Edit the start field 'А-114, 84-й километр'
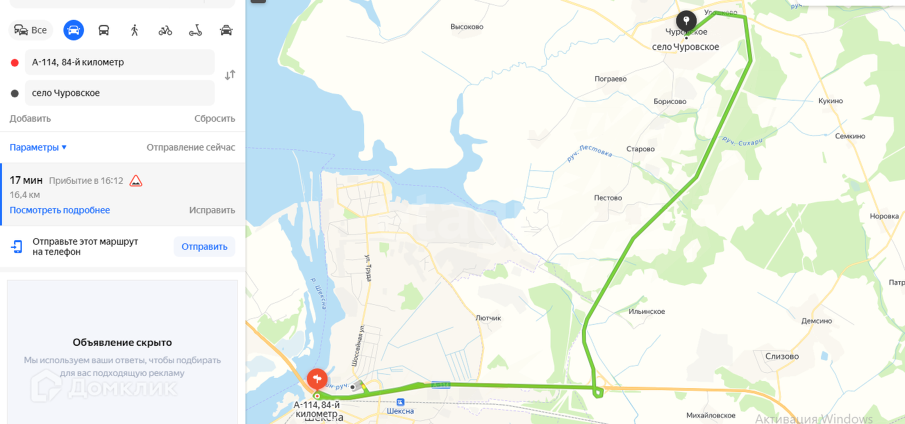The width and height of the screenshot is (905, 424). (120, 62)
